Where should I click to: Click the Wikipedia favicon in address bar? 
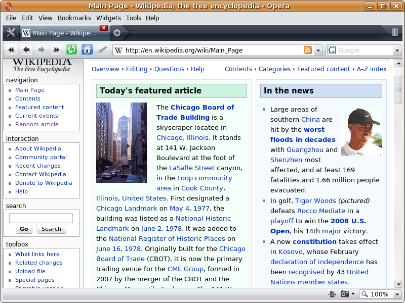118,50
